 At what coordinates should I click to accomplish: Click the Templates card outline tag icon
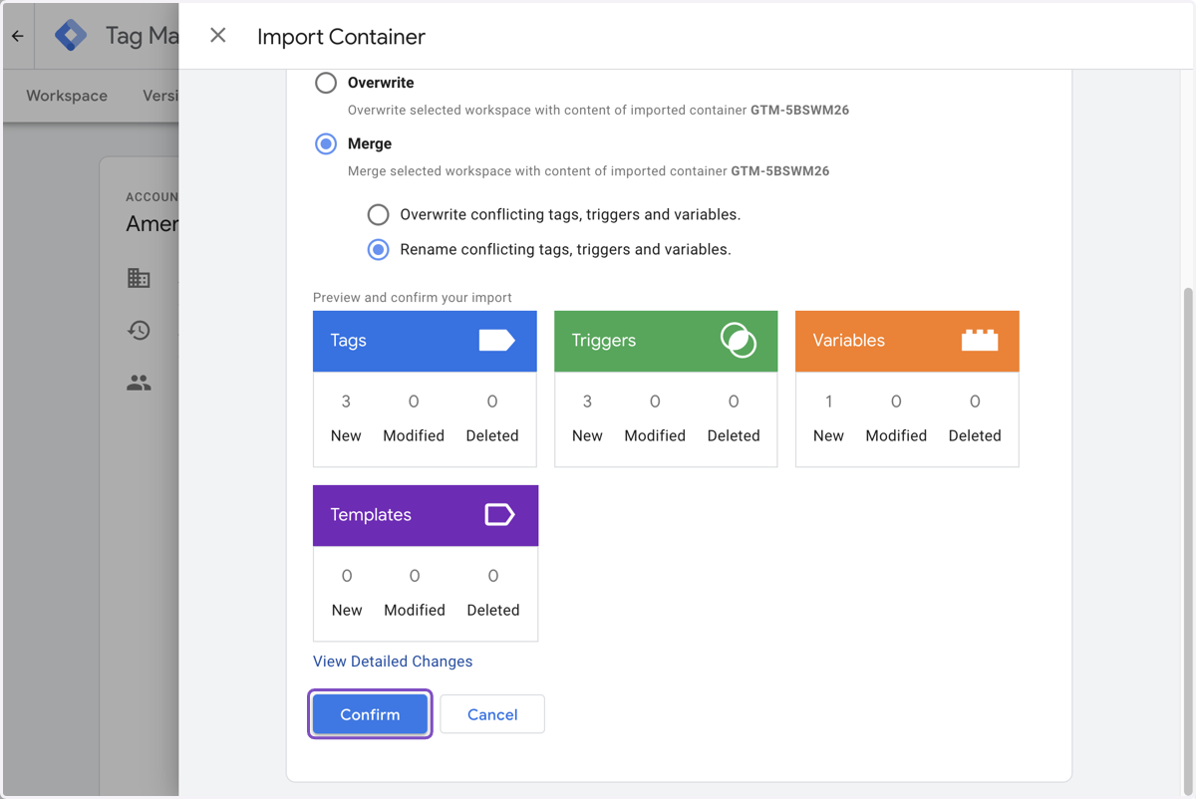[x=499, y=515]
